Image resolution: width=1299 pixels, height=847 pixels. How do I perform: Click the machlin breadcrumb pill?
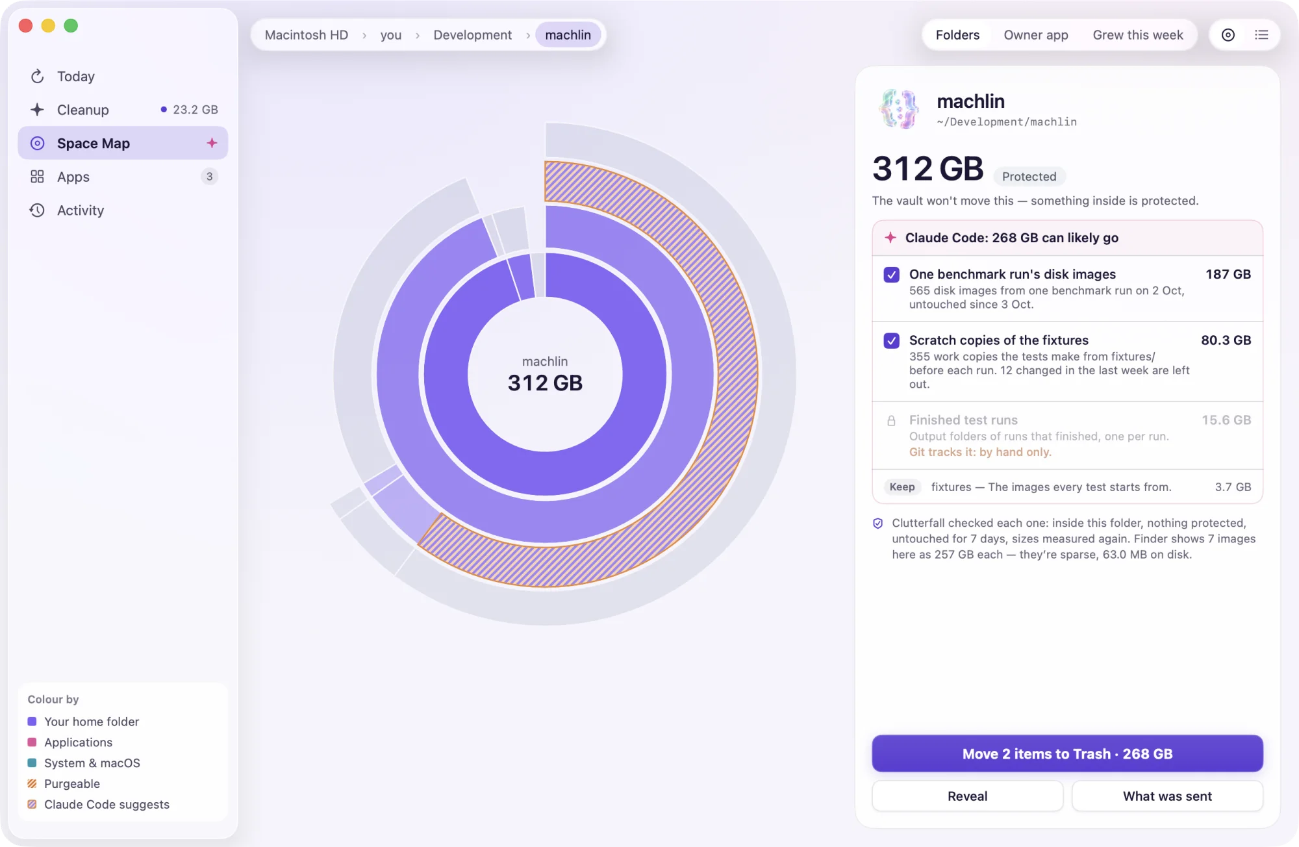[x=568, y=35]
